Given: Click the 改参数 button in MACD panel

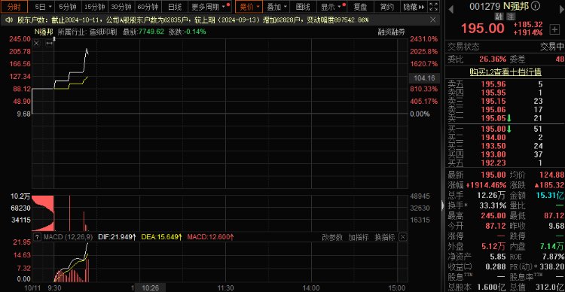Looking at the screenshot, I should click(332, 237).
